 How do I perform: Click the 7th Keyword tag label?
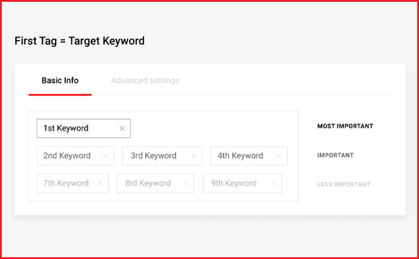coord(66,184)
